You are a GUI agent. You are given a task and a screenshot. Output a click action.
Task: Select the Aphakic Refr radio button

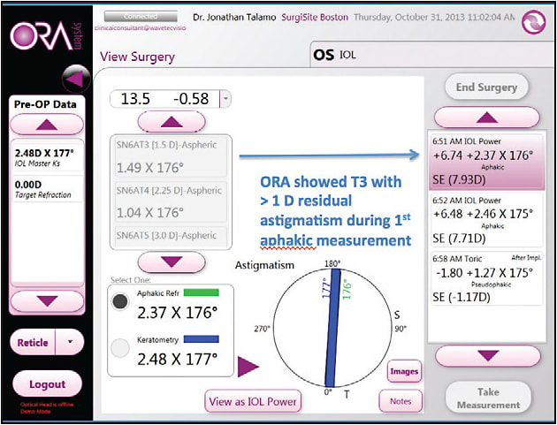pos(119,302)
